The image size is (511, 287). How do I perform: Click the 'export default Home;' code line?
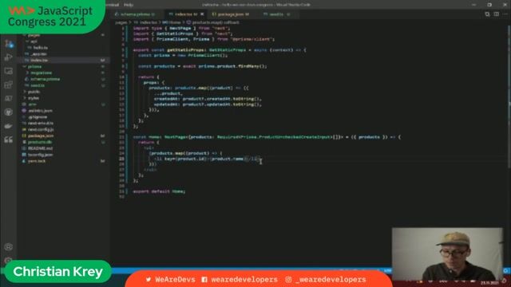[x=159, y=191]
